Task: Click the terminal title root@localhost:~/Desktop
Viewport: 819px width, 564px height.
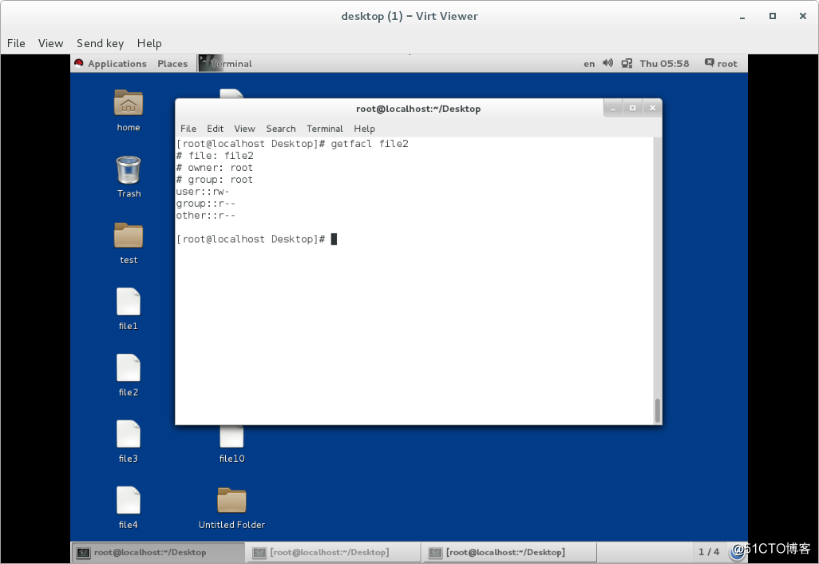Action: coord(418,109)
